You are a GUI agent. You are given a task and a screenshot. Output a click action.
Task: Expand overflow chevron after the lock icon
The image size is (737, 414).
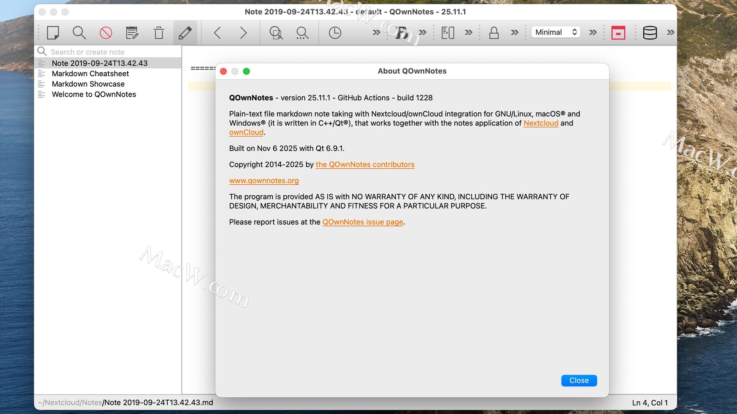tap(514, 33)
